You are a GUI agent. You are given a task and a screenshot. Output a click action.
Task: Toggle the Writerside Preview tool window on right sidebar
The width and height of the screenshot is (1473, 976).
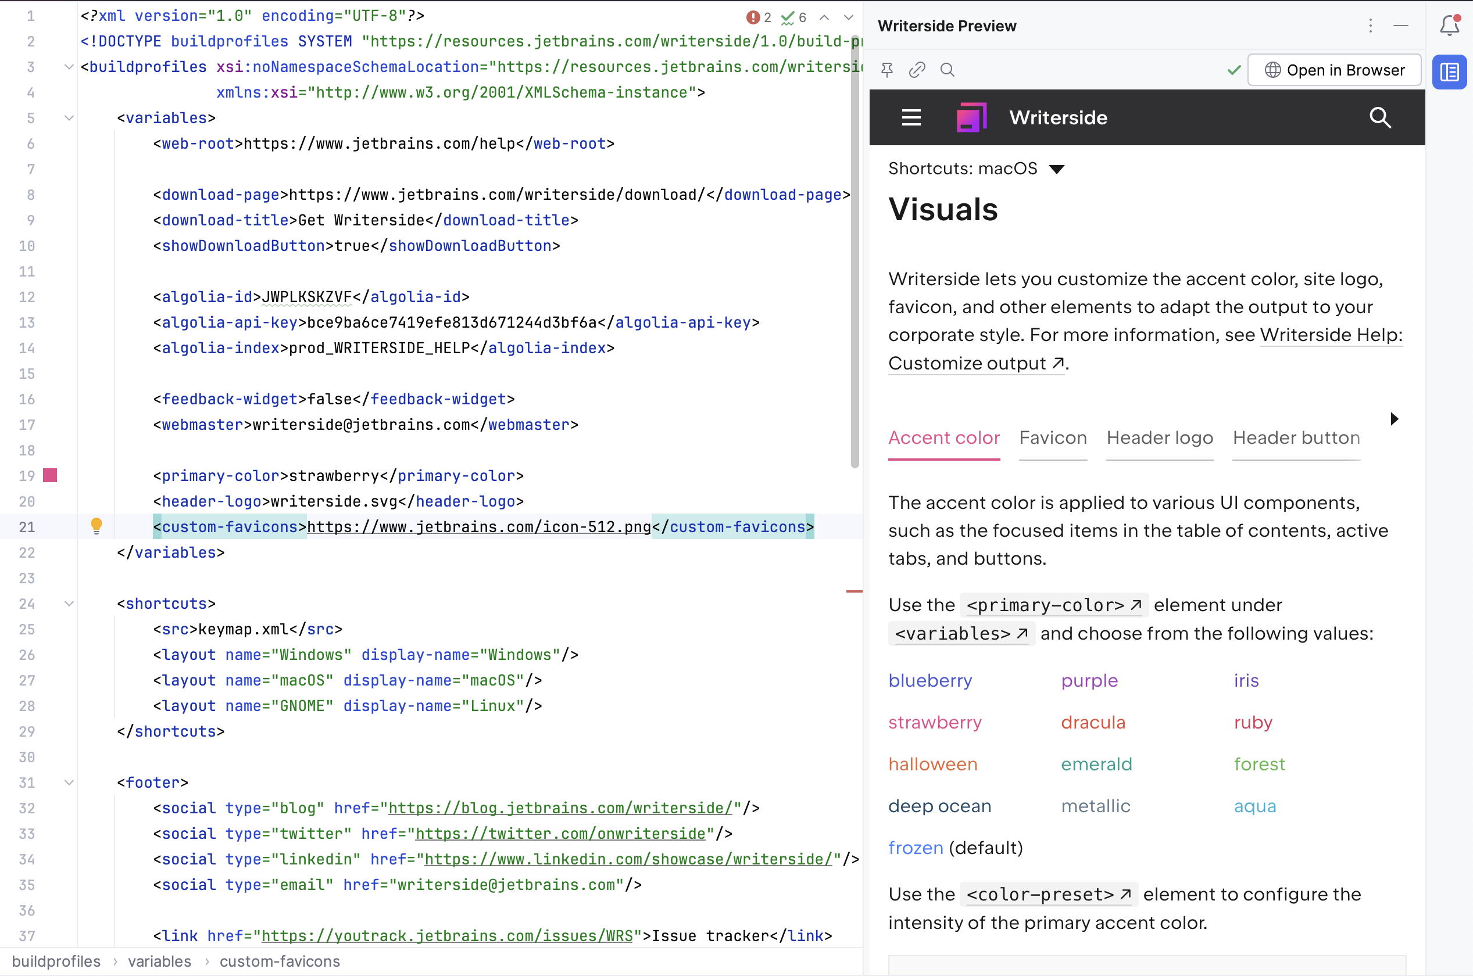coord(1449,72)
